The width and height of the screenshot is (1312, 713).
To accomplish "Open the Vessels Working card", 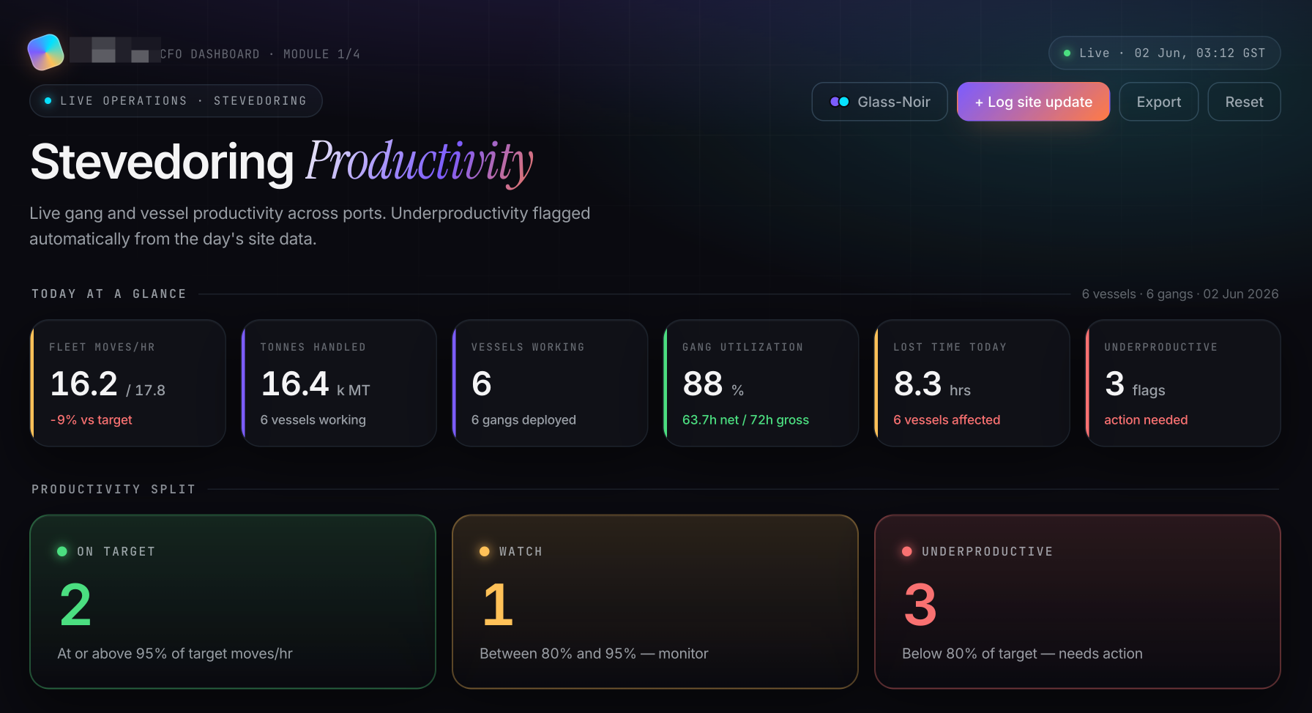I will coord(550,383).
